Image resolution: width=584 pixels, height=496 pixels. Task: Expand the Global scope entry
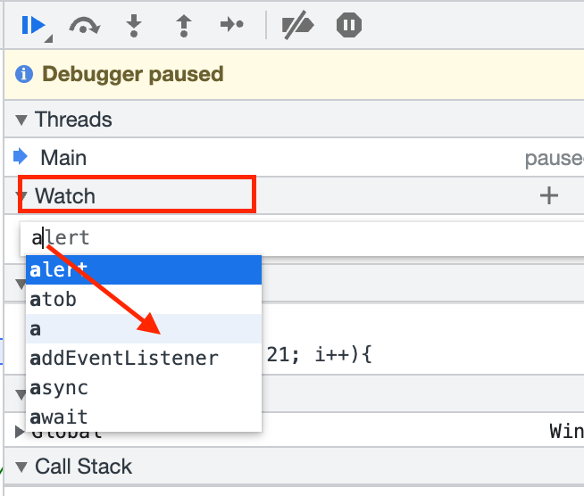click(21, 434)
